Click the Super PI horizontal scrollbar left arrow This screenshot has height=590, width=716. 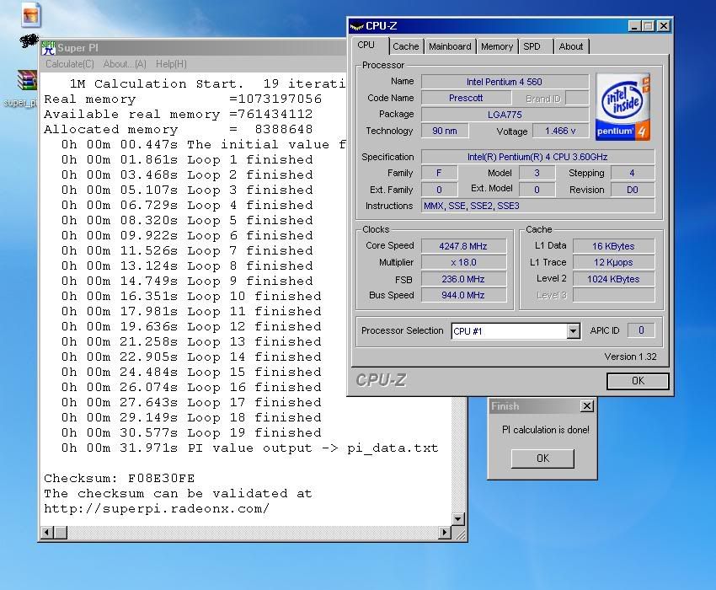(47, 533)
